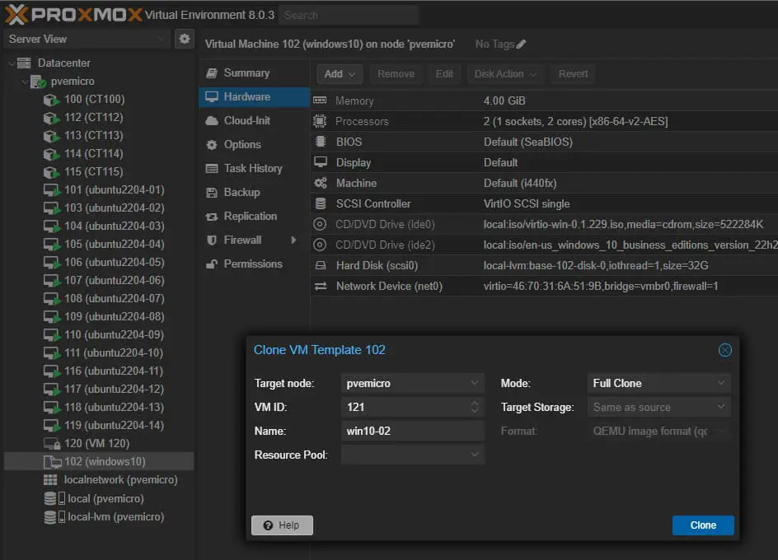Collapse the pvemicro node tree

point(25,82)
